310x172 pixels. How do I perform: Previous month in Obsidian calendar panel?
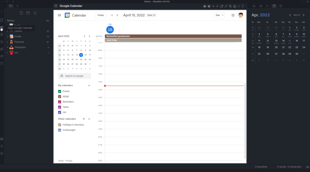(x=290, y=15)
